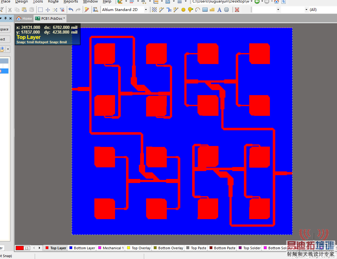
Task: Undo the last action
Action: 71,10
